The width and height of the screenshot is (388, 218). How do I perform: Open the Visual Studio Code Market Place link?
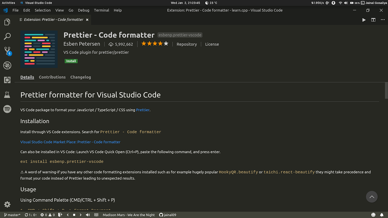70,142
